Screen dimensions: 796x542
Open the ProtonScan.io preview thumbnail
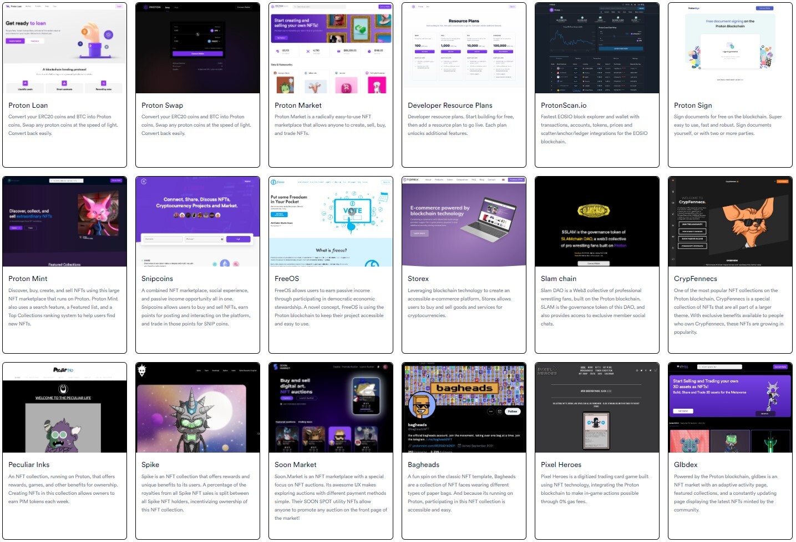[x=597, y=48]
